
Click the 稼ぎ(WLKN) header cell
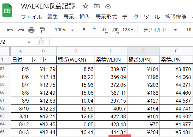coord(76,60)
